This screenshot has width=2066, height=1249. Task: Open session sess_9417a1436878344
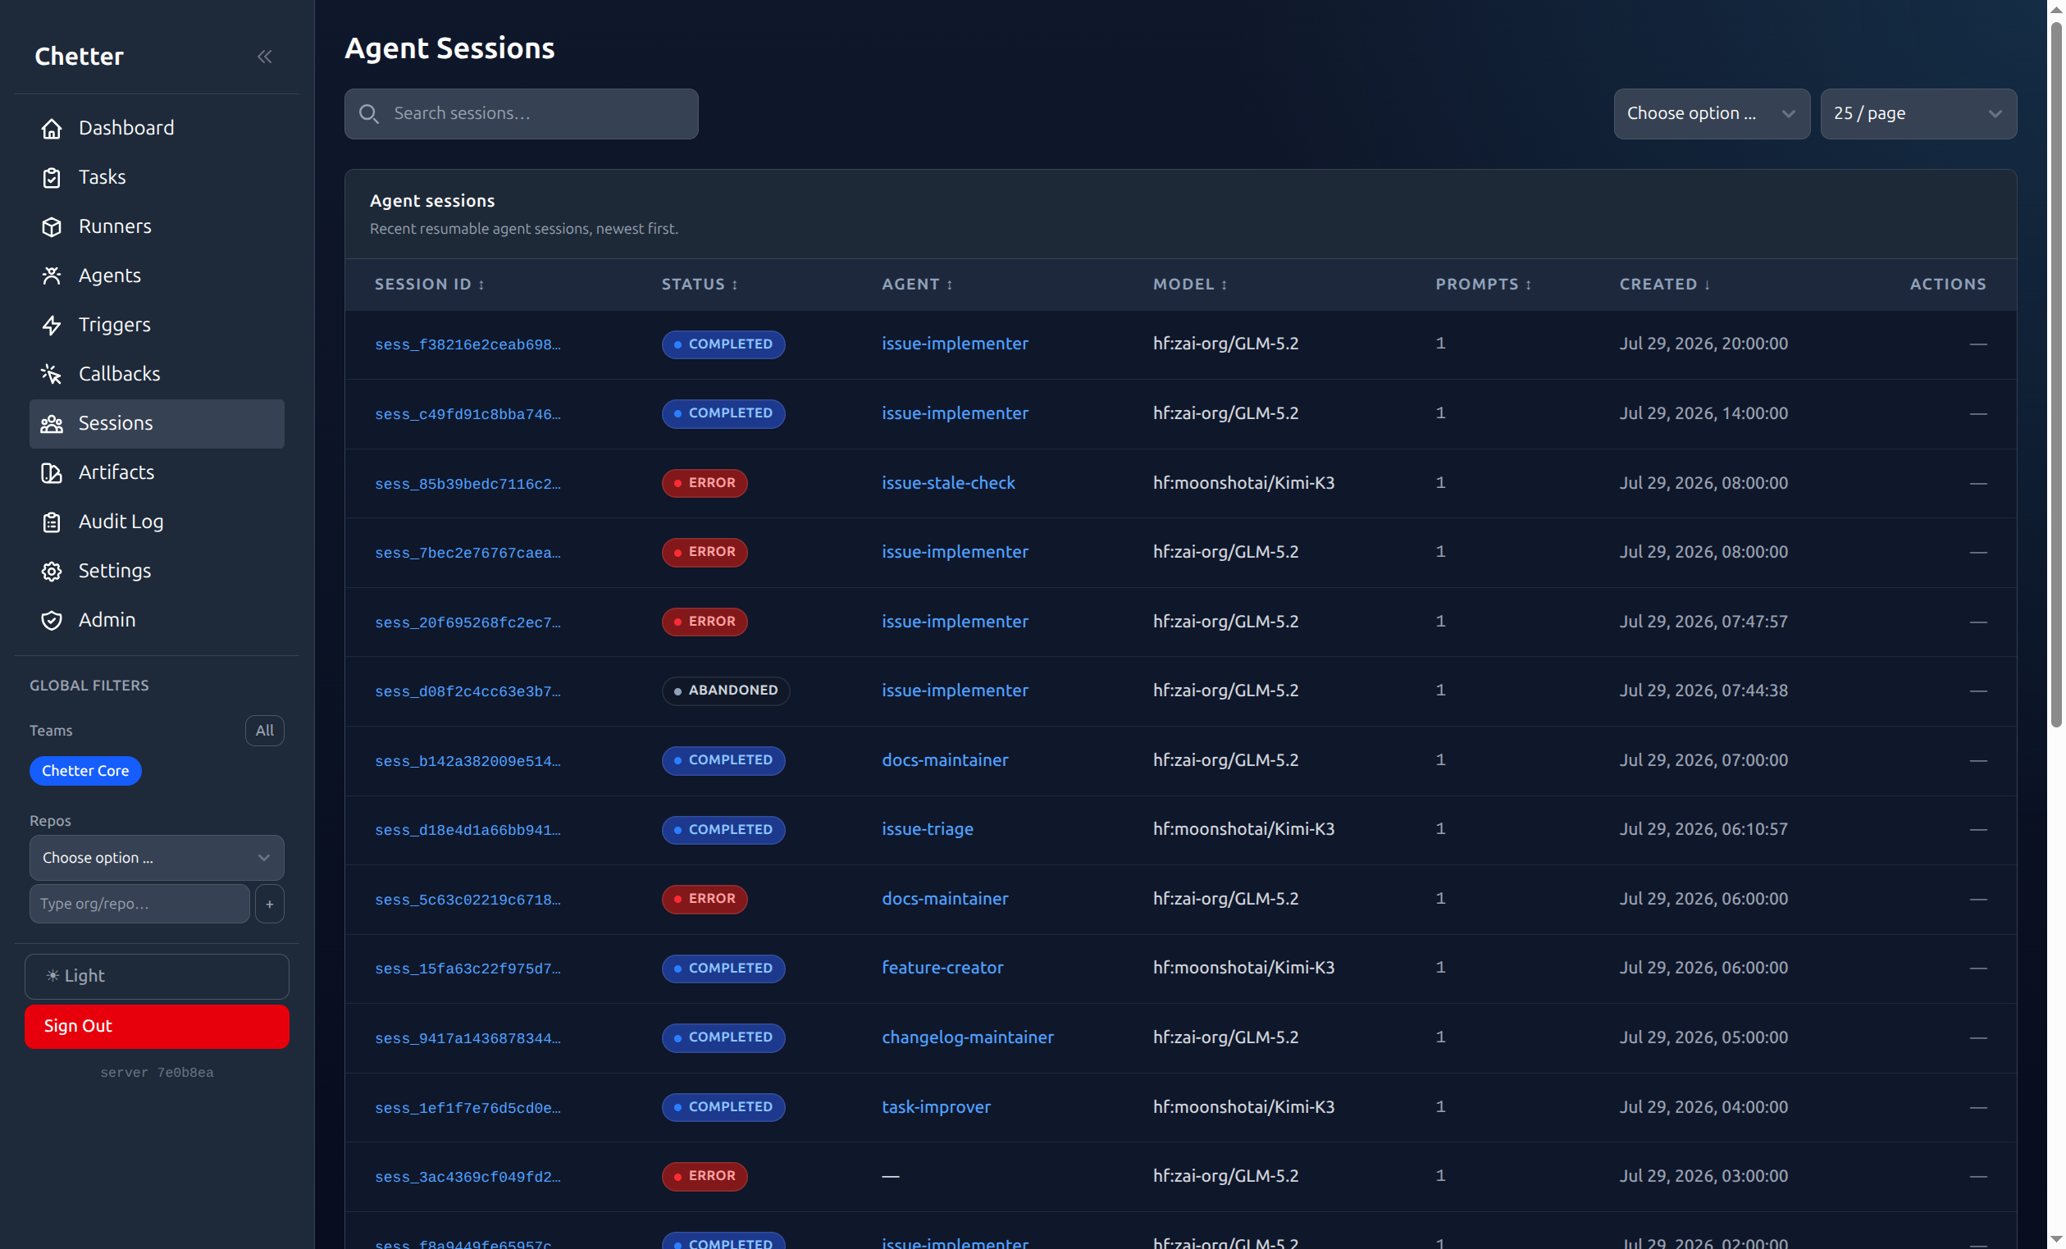pyautogui.click(x=467, y=1038)
